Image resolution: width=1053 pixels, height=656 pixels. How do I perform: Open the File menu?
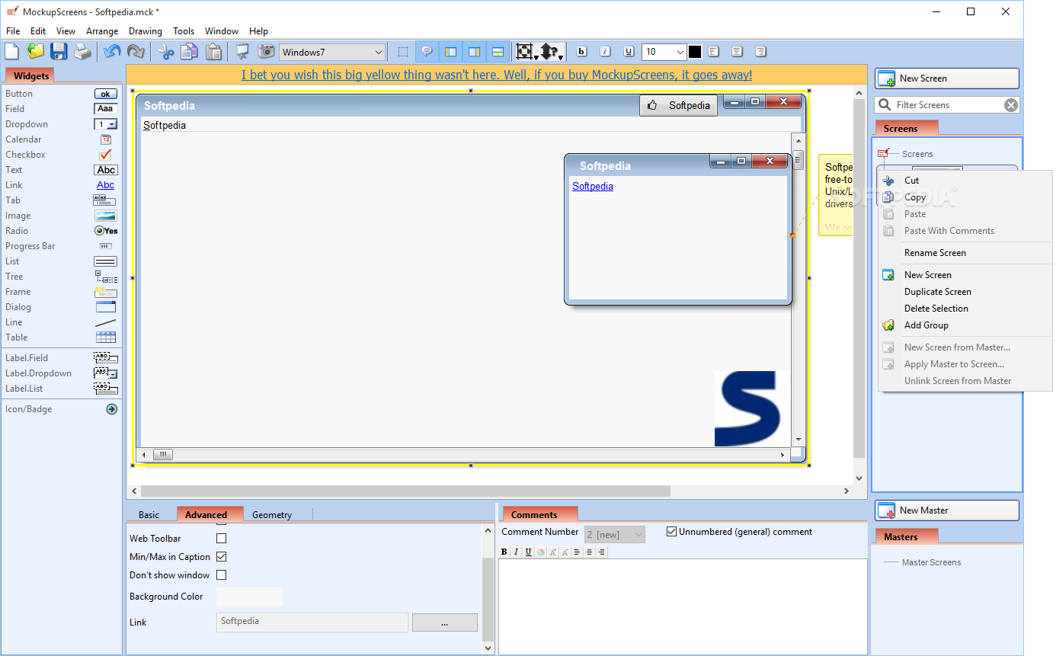(13, 31)
